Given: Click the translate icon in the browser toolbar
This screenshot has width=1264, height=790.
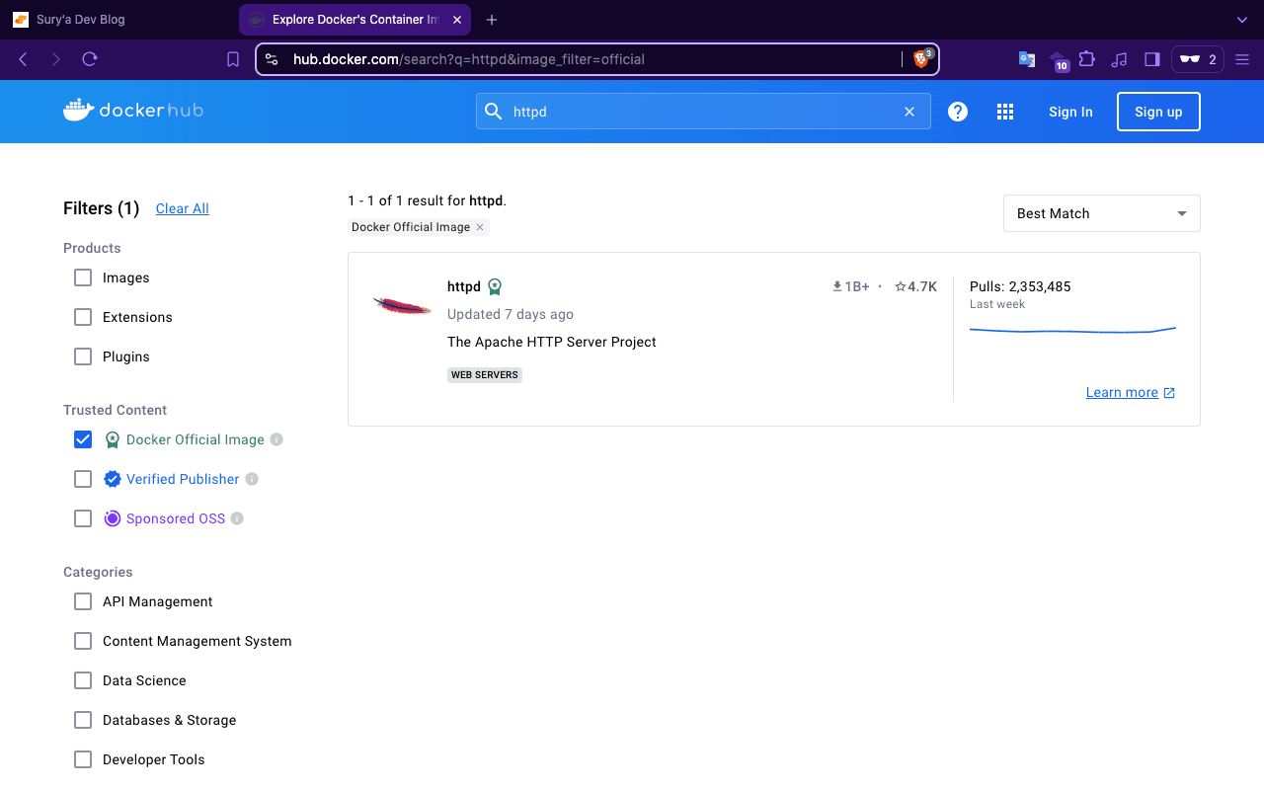Looking at the screenshot, I should (x=1027, y=59).
